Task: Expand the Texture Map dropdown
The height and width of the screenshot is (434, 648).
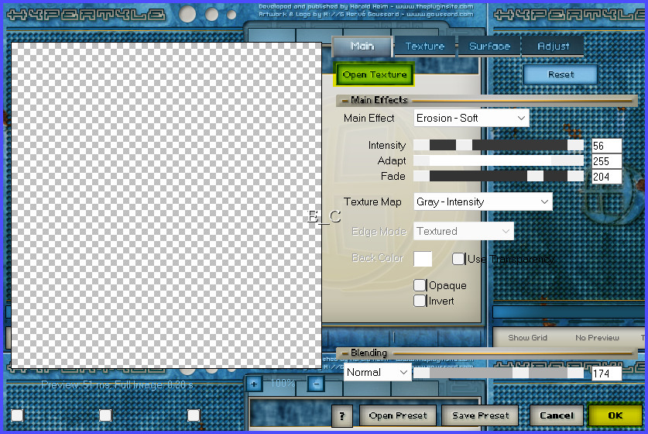Action: point(482,201)
